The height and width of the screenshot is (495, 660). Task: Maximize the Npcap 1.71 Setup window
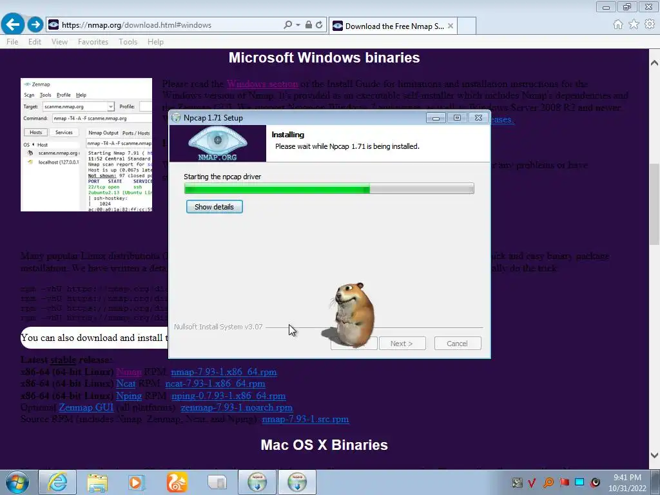coord(457,118)
